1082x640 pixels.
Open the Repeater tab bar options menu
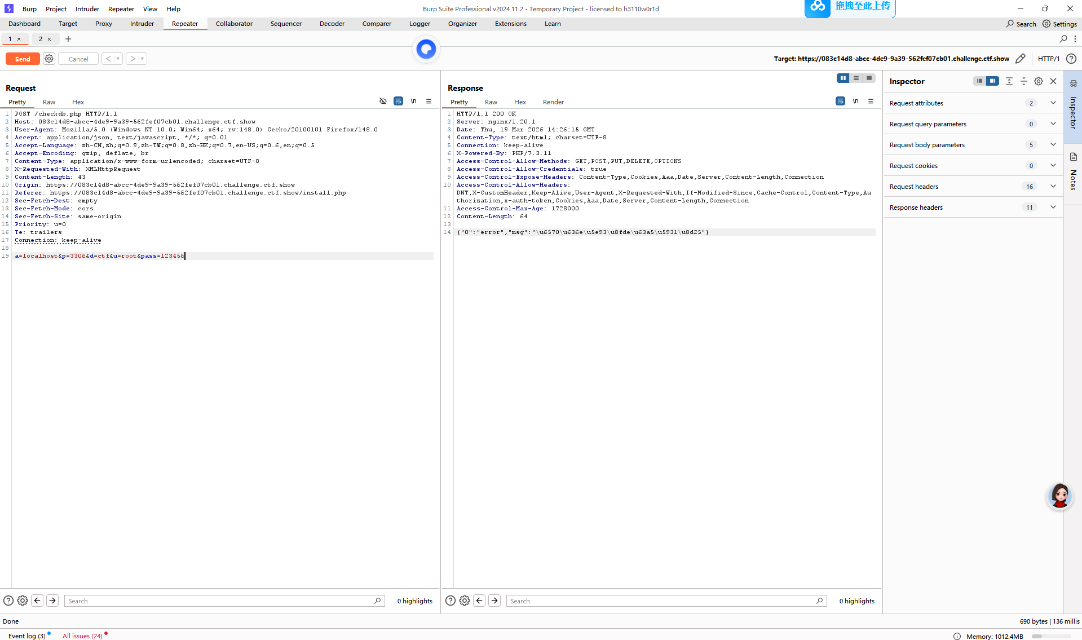pyautogui.click(x=1075, y=39)
